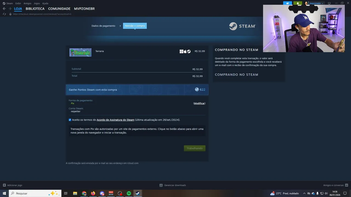This screenshot has width=351, height=197.
Task: Open the Jogos menu
Action: tap(37, 3)
